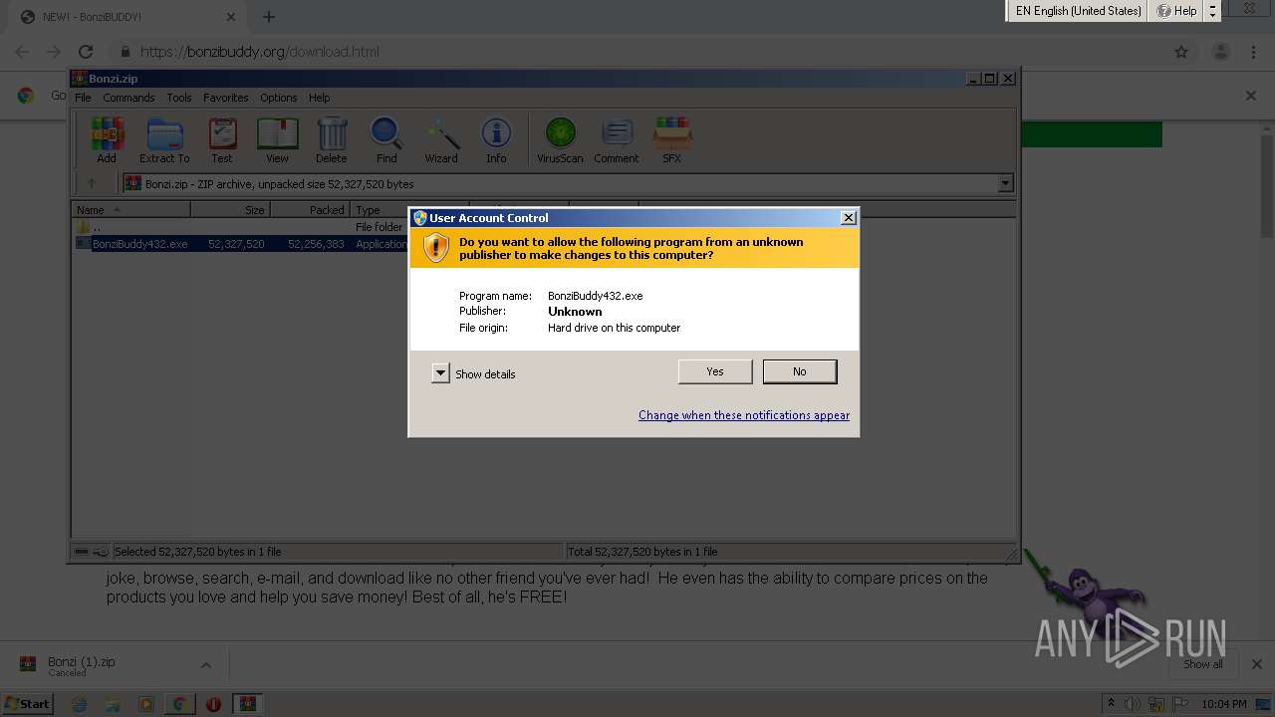Sort by the Type column header
The height and width of the screenshot is (717, 1275).
tap(380, 210)
